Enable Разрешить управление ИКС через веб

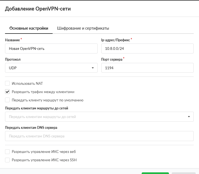[7, 152]
